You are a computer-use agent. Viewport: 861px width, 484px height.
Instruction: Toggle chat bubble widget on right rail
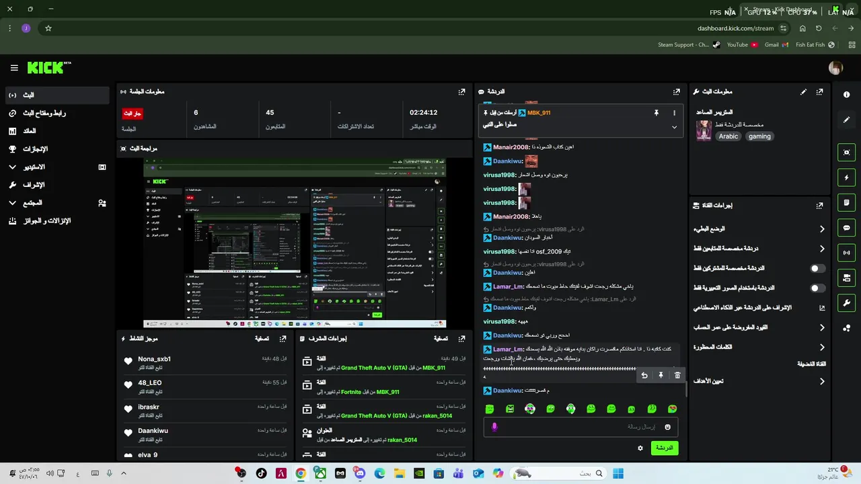point(846,228)
